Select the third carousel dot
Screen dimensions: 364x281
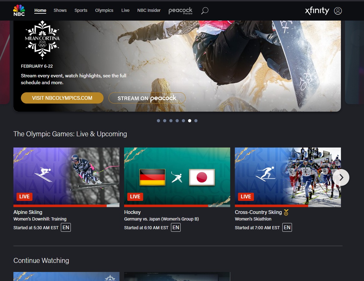click(171, 121)
